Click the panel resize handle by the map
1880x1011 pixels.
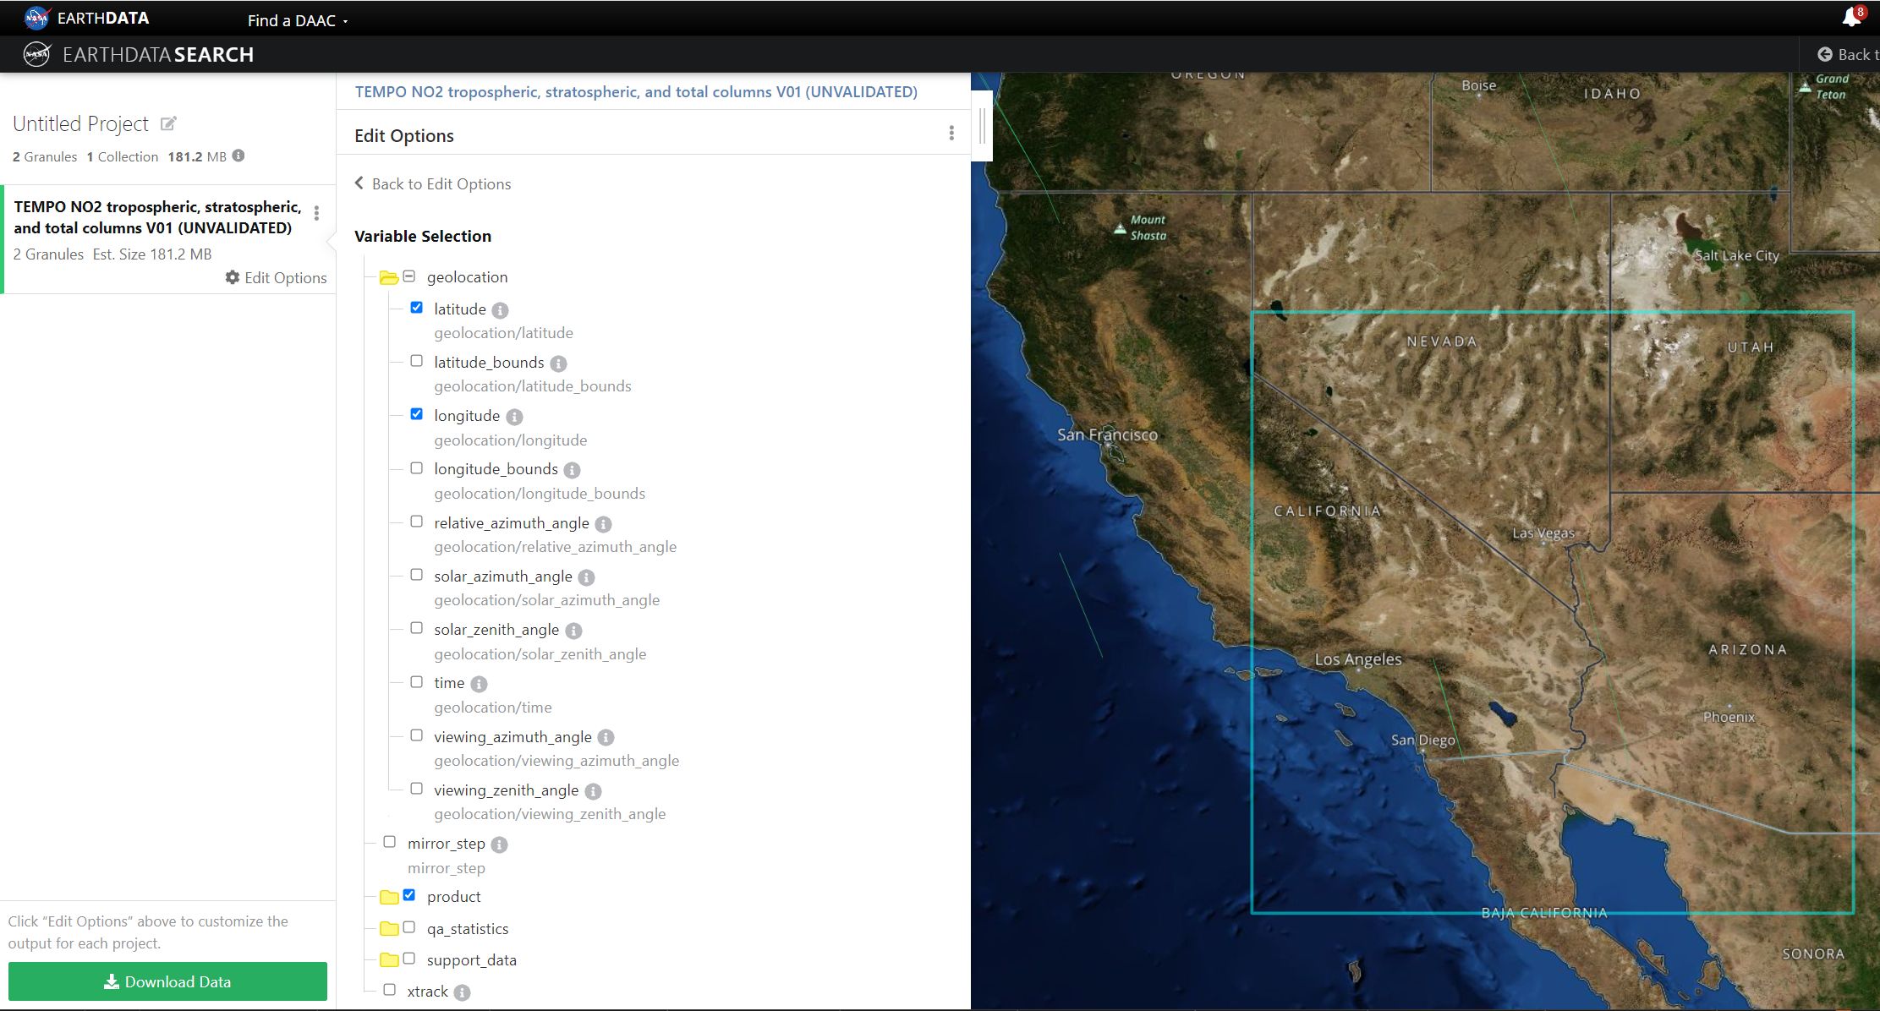pyautogui.click(x=982, y=125)
